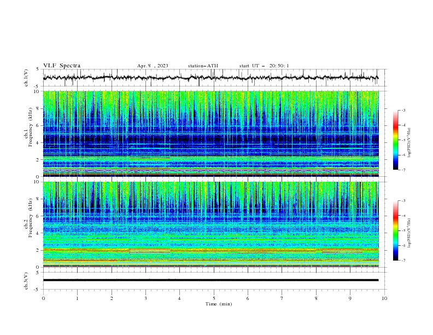Click the "station=ATH" header label

pos(203,66)
